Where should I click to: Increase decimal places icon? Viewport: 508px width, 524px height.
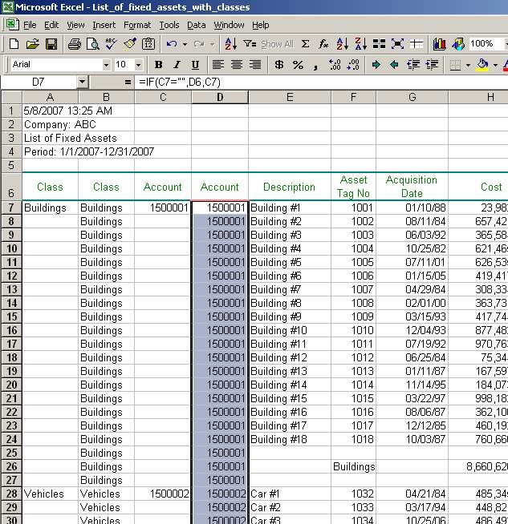pyautogui.click(x=335, y=64)
